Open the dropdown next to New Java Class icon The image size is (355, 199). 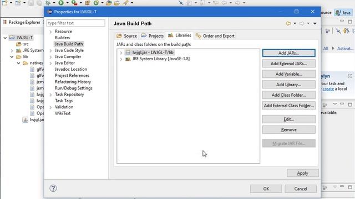[102, 3]
